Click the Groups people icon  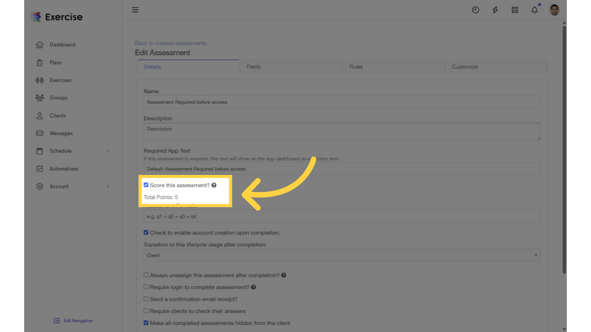pyautogui.click(x=40, y=98)
